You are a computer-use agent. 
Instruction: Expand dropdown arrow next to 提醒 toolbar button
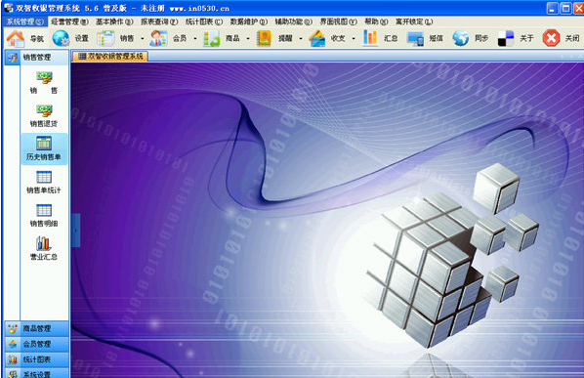pyautogui.click(x=301, y=38)
